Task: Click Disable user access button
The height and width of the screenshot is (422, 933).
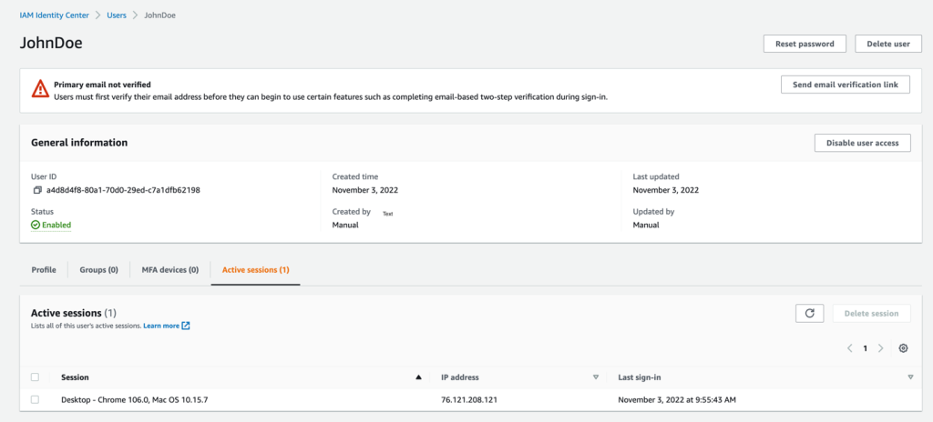Action: click(x=862, y=143)
